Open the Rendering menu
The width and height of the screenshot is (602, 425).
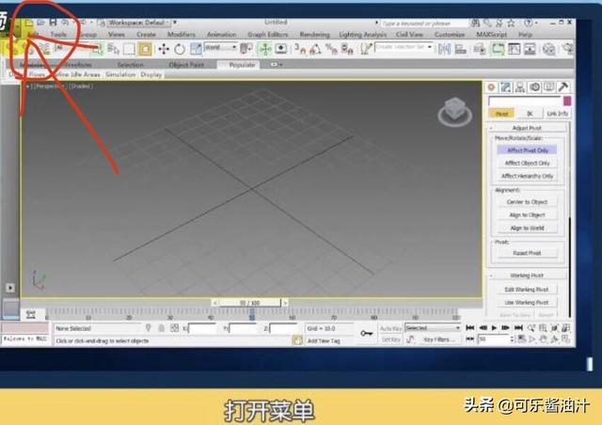pos(314,35)
